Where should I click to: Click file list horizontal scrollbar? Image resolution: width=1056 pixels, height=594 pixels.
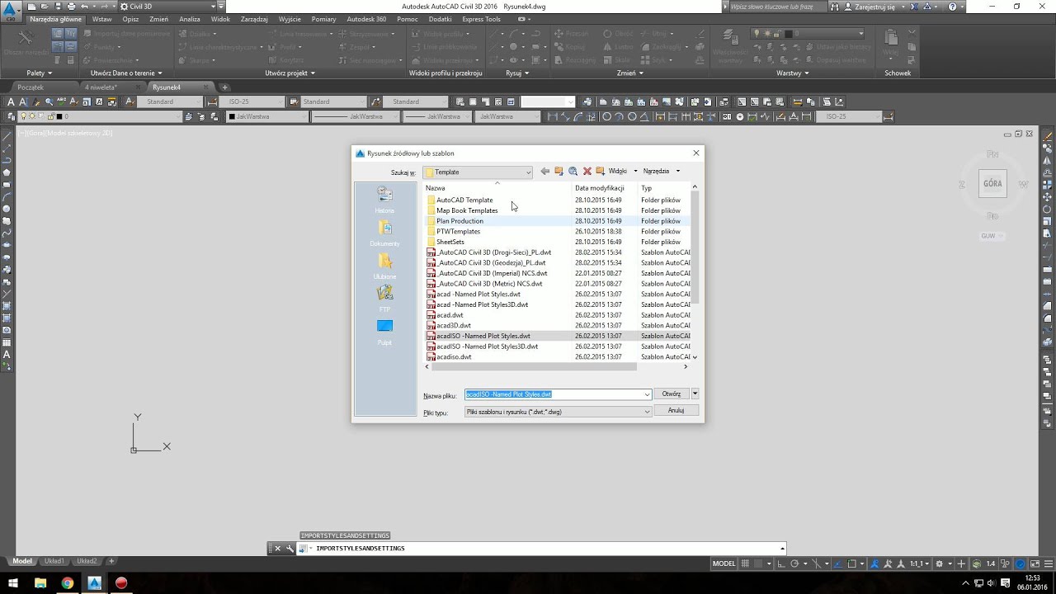tap(533, 367)
